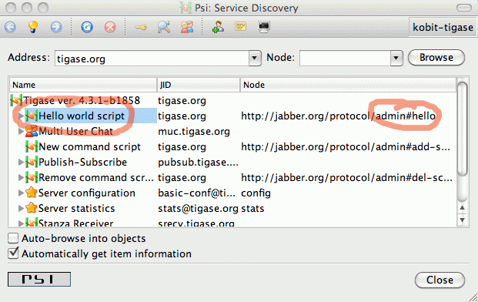The height and width of the screenshot is (302, 478).
Task: Click the Publish-Subscribe row icon
Action: [32, 162]
